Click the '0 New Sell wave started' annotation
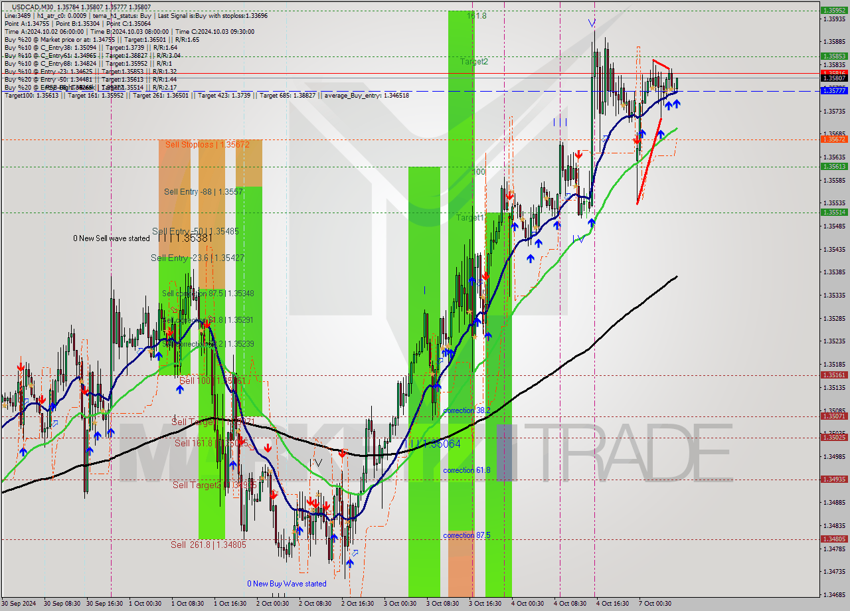Screen dimensions: 850x611 (x=112, y=238)
